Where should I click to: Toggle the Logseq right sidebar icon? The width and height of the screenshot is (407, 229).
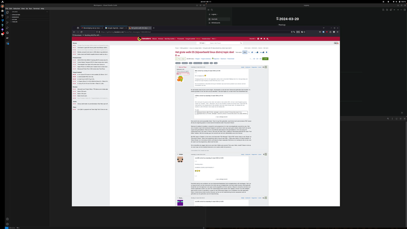(x=404, y=10)
